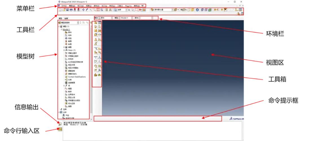Select ALE自适应网格约束 in the tree
The width and height of the screenshot is (309, 141).
coord(76,62)
